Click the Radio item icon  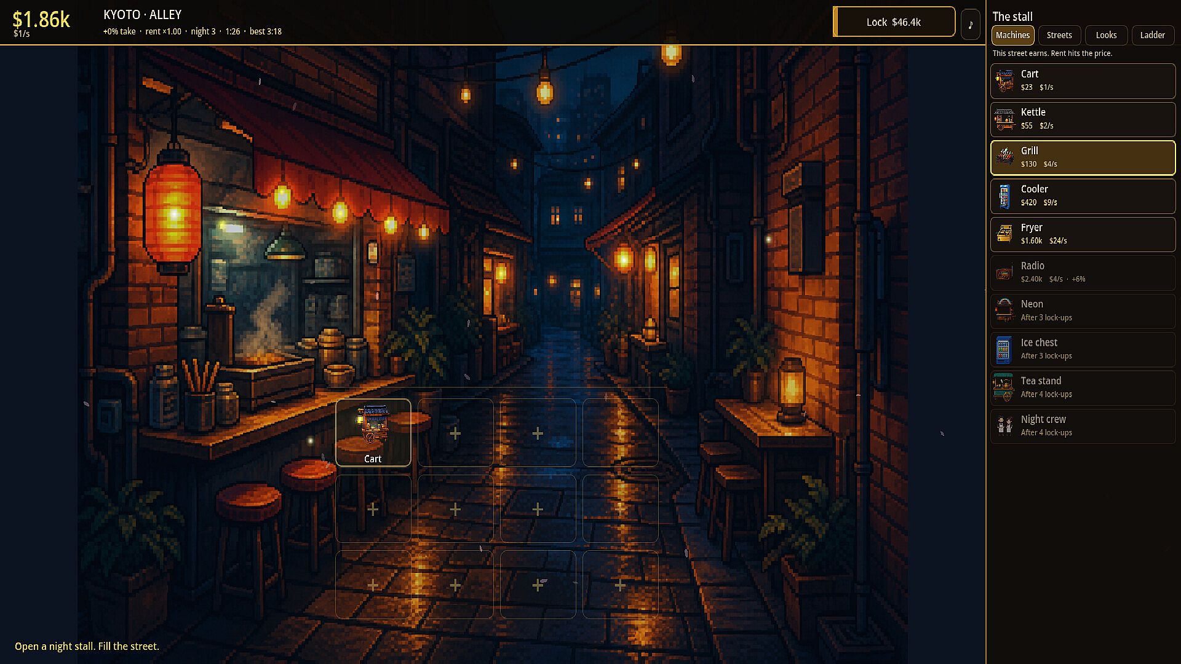(x=1004, y=272)
